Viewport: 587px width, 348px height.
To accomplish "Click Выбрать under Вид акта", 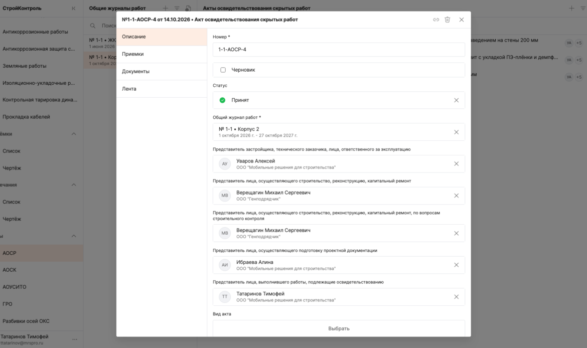I will click(x=339, y=328).
